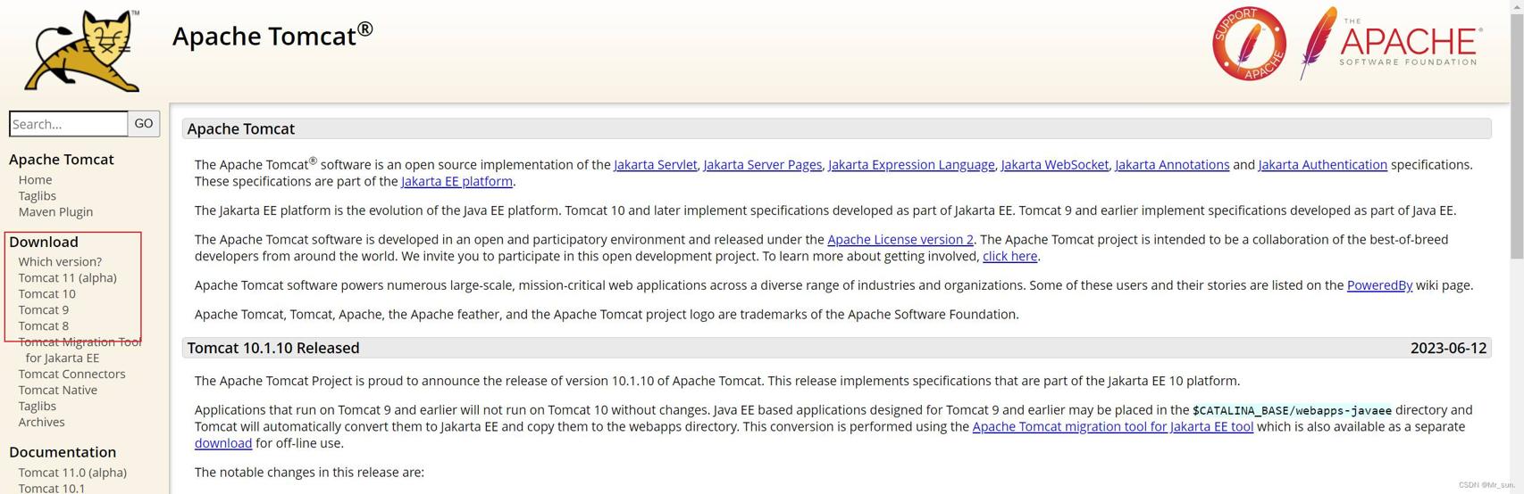Open Taglibs under Download section
This screenshot has width=1524, height=494.
coord(37,407)
